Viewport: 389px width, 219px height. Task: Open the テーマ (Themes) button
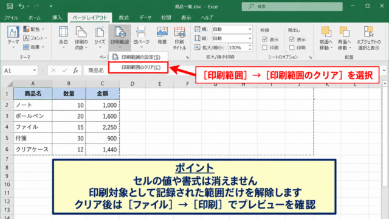[x=13, y=37]
